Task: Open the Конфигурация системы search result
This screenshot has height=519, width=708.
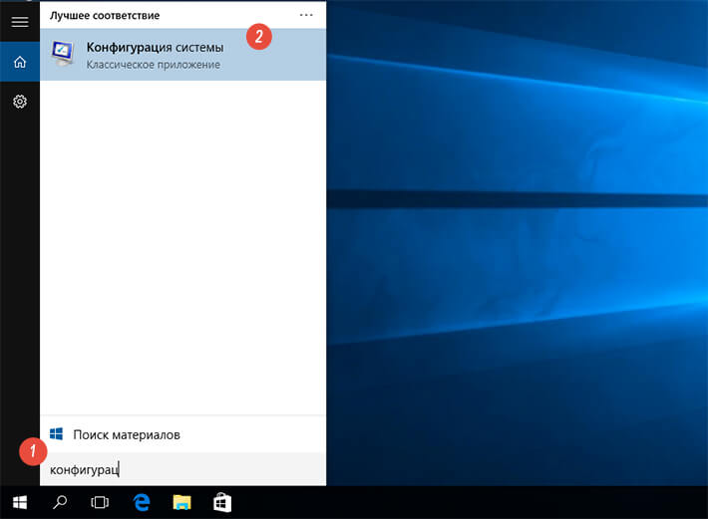Action: 155,47
